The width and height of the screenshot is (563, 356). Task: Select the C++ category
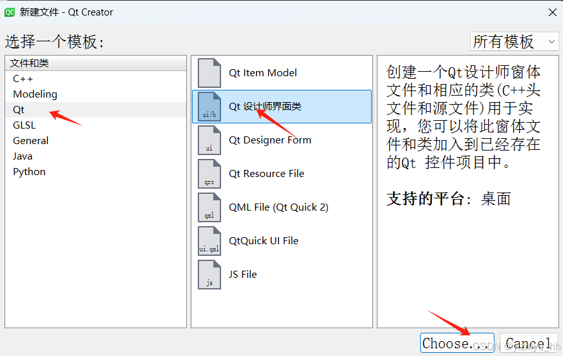point(96,79)
